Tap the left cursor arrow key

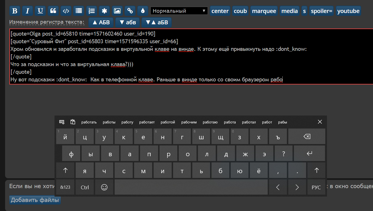pyautogui.click(x=278, y=187)
